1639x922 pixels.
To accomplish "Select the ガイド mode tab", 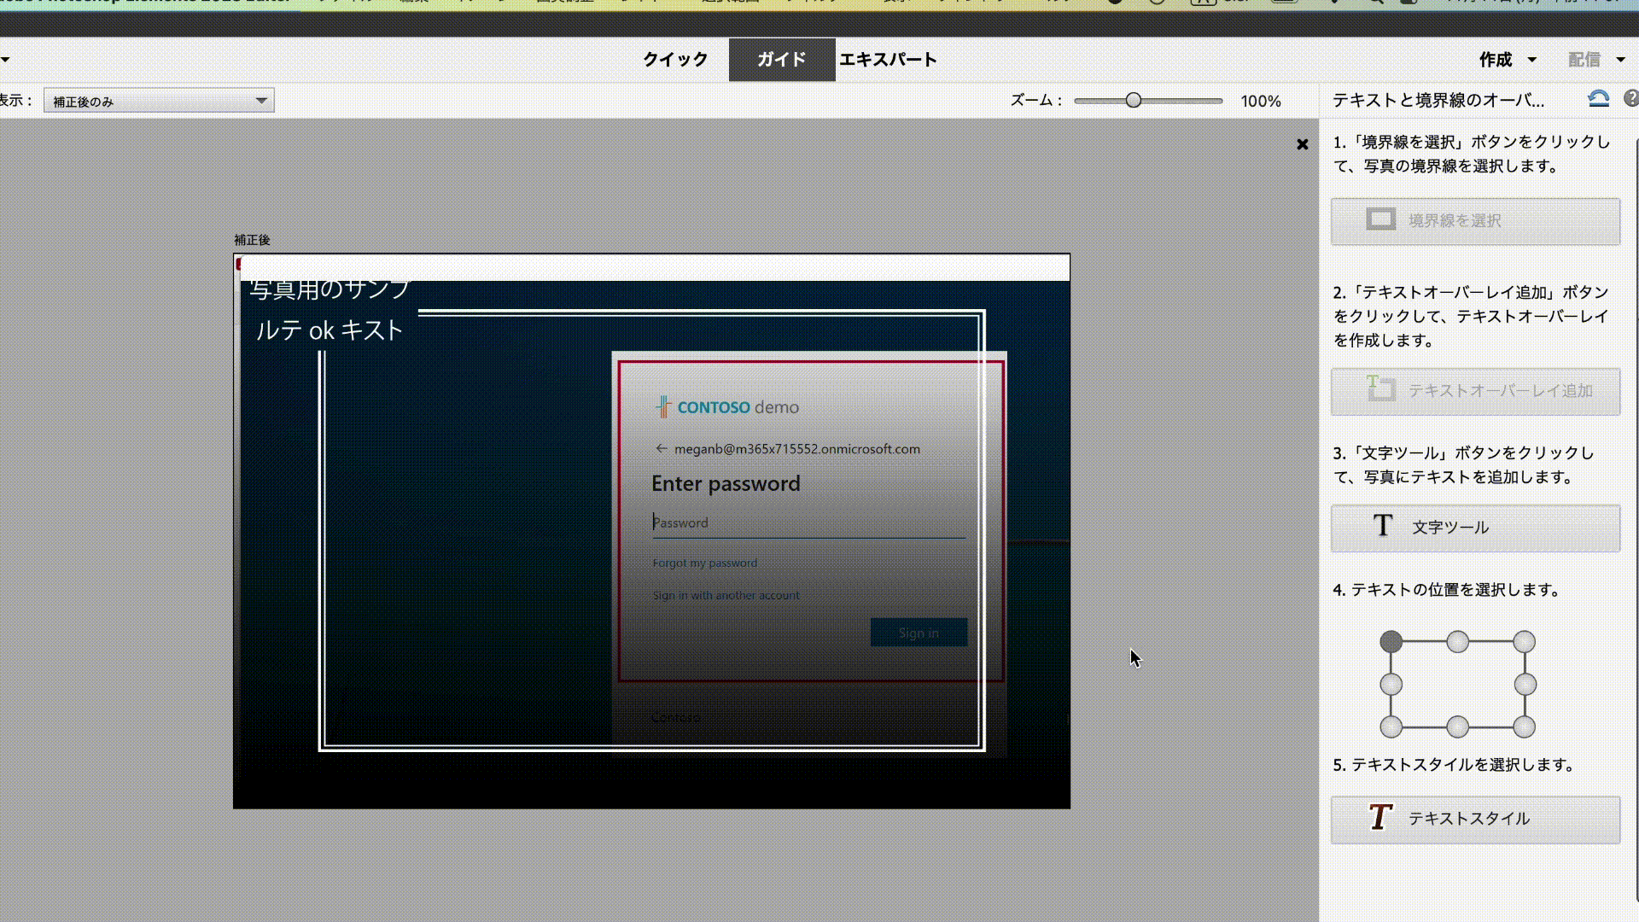I will point(781,60).
